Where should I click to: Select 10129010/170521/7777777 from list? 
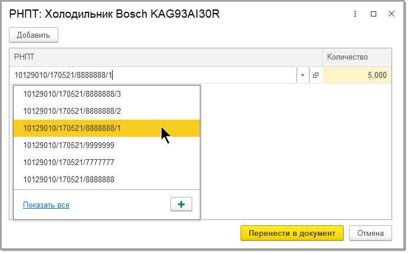107,162
